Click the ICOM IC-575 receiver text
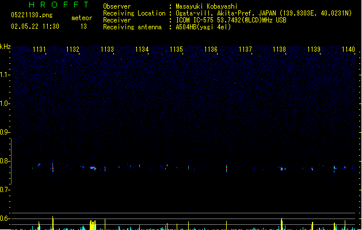 pyautogui.click(x=231, y=20)
